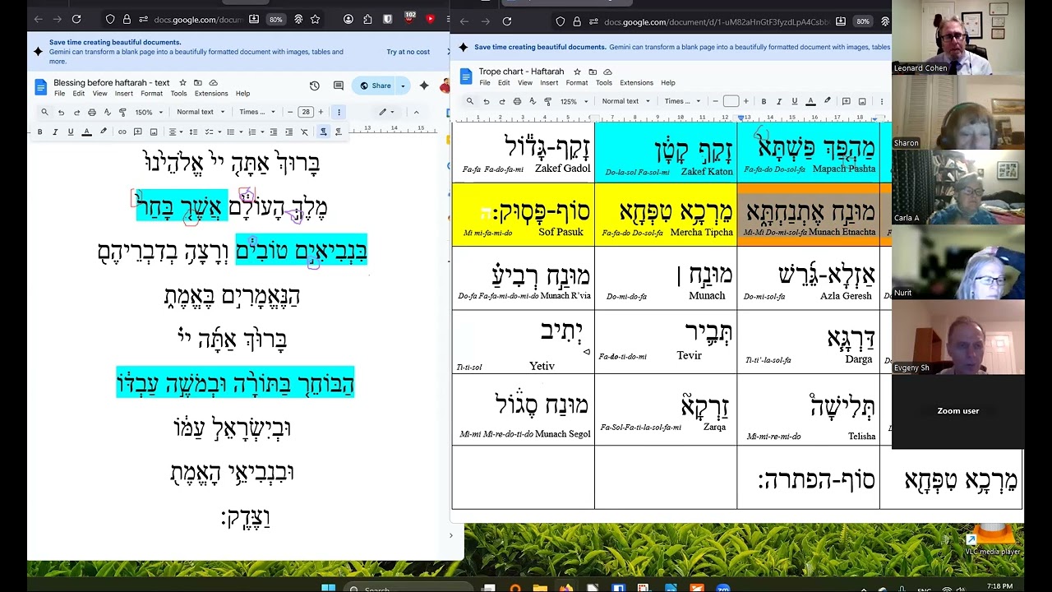Expand Share button dropdown arrow
The height and width of the screenshot is (592, 1052).
click(x=403, y=86)
